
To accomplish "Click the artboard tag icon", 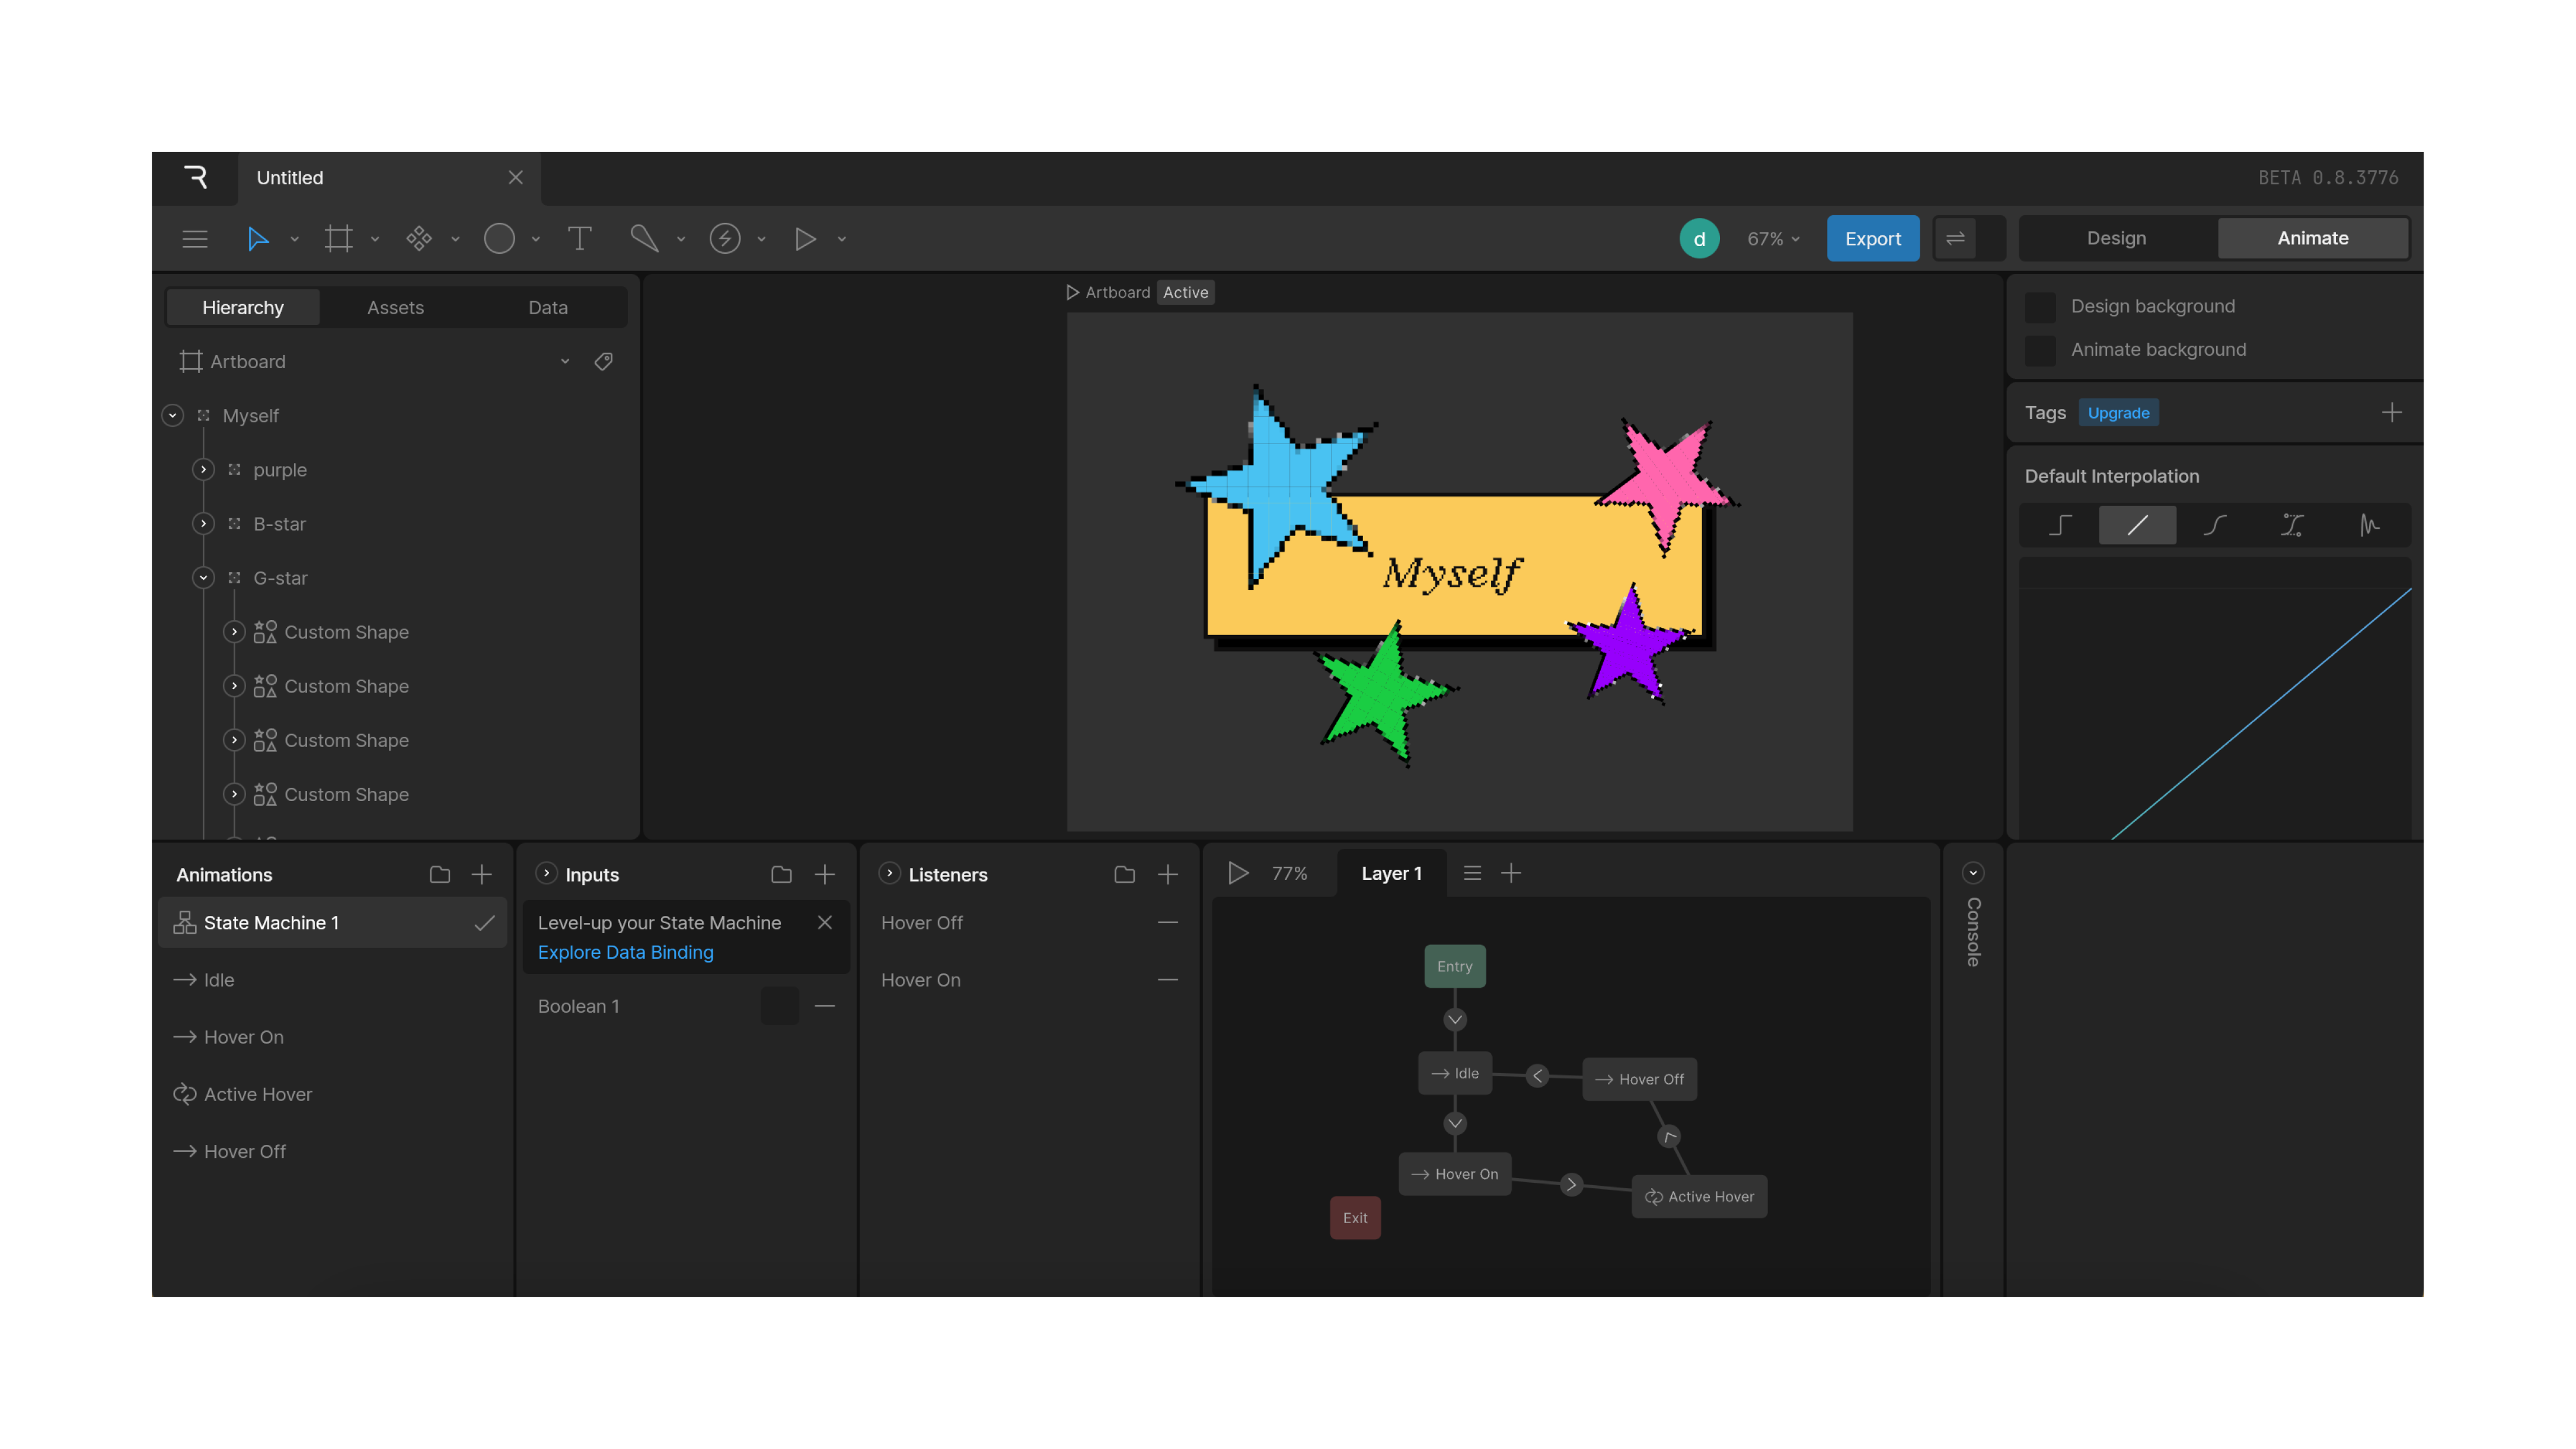I will [603, 361].
